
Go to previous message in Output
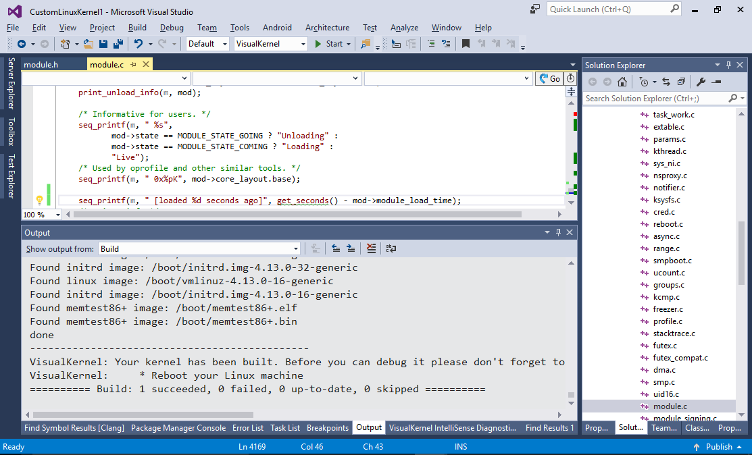coord(336,248)
